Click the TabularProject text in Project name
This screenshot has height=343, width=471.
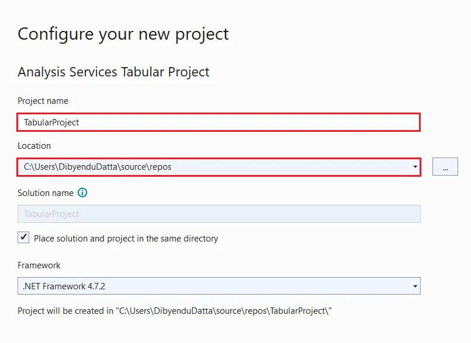point(51,123)
